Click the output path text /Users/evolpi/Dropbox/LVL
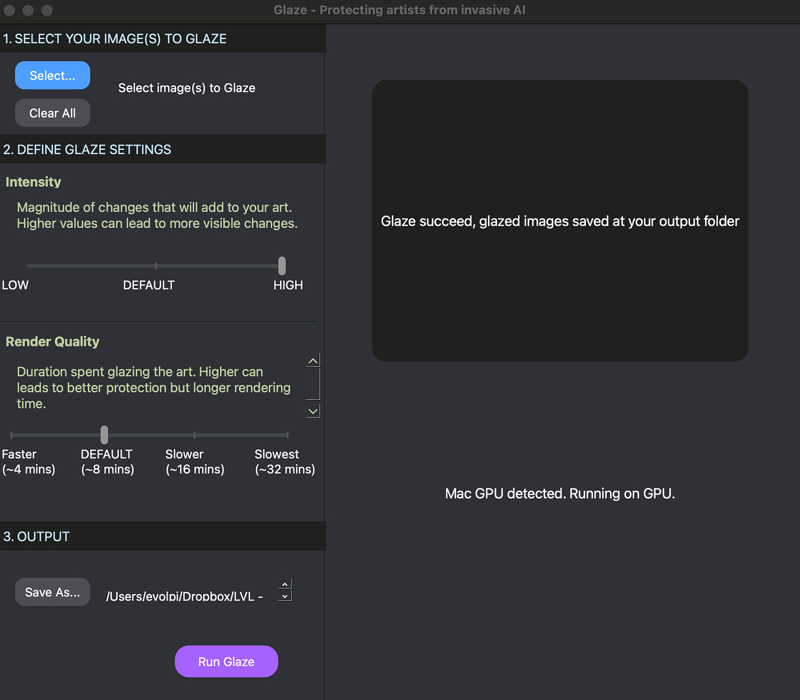Viewport: 800px width, 700px height. tap(185, 596)
